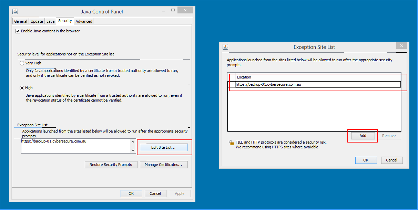This screenshot has height=210, width=418.
Task: Click the Java Control Panel Apply button
Action: 180,193
